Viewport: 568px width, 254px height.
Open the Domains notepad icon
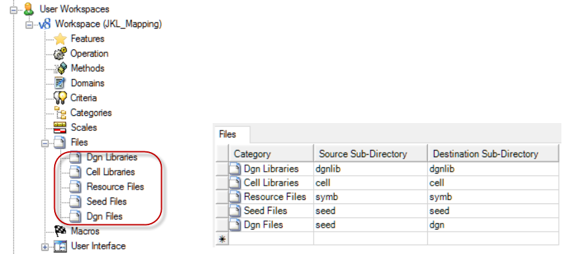(59, 83)
